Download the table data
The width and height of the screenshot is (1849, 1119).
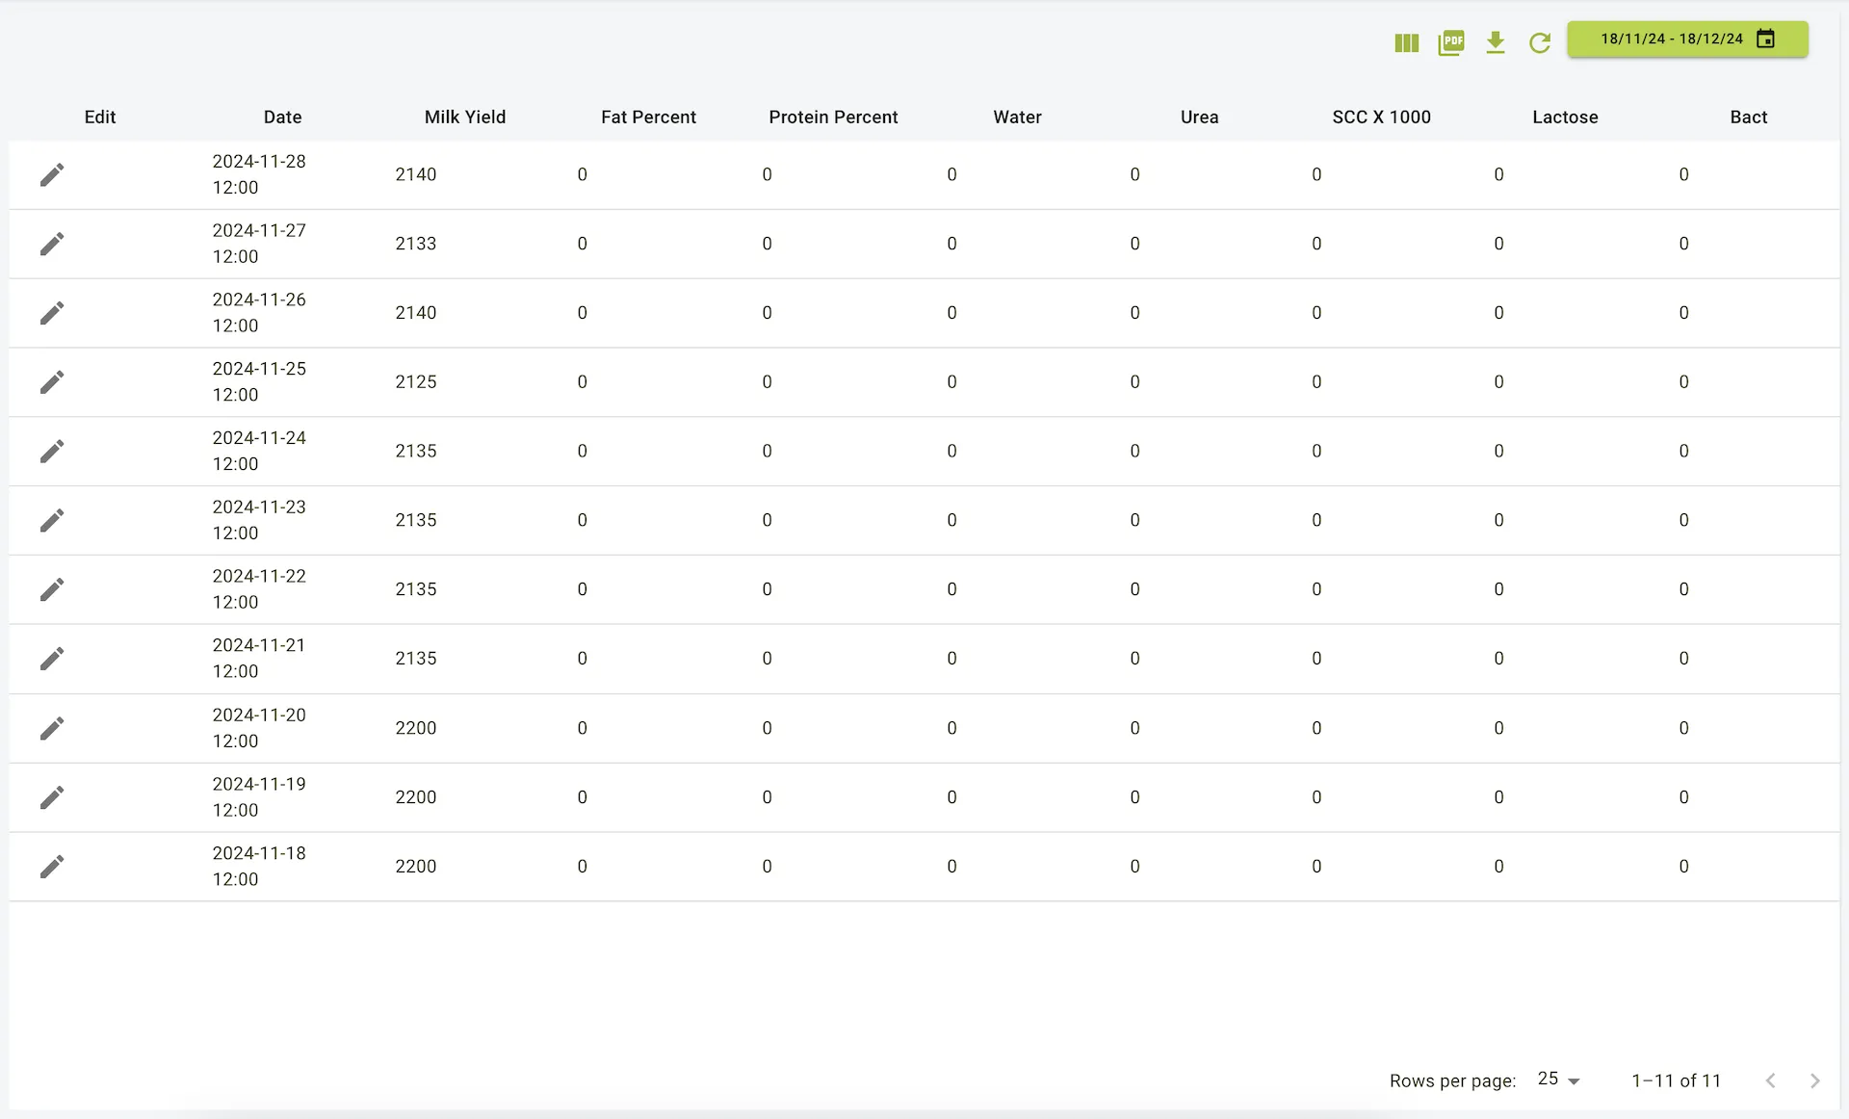tap(1495, 42)
